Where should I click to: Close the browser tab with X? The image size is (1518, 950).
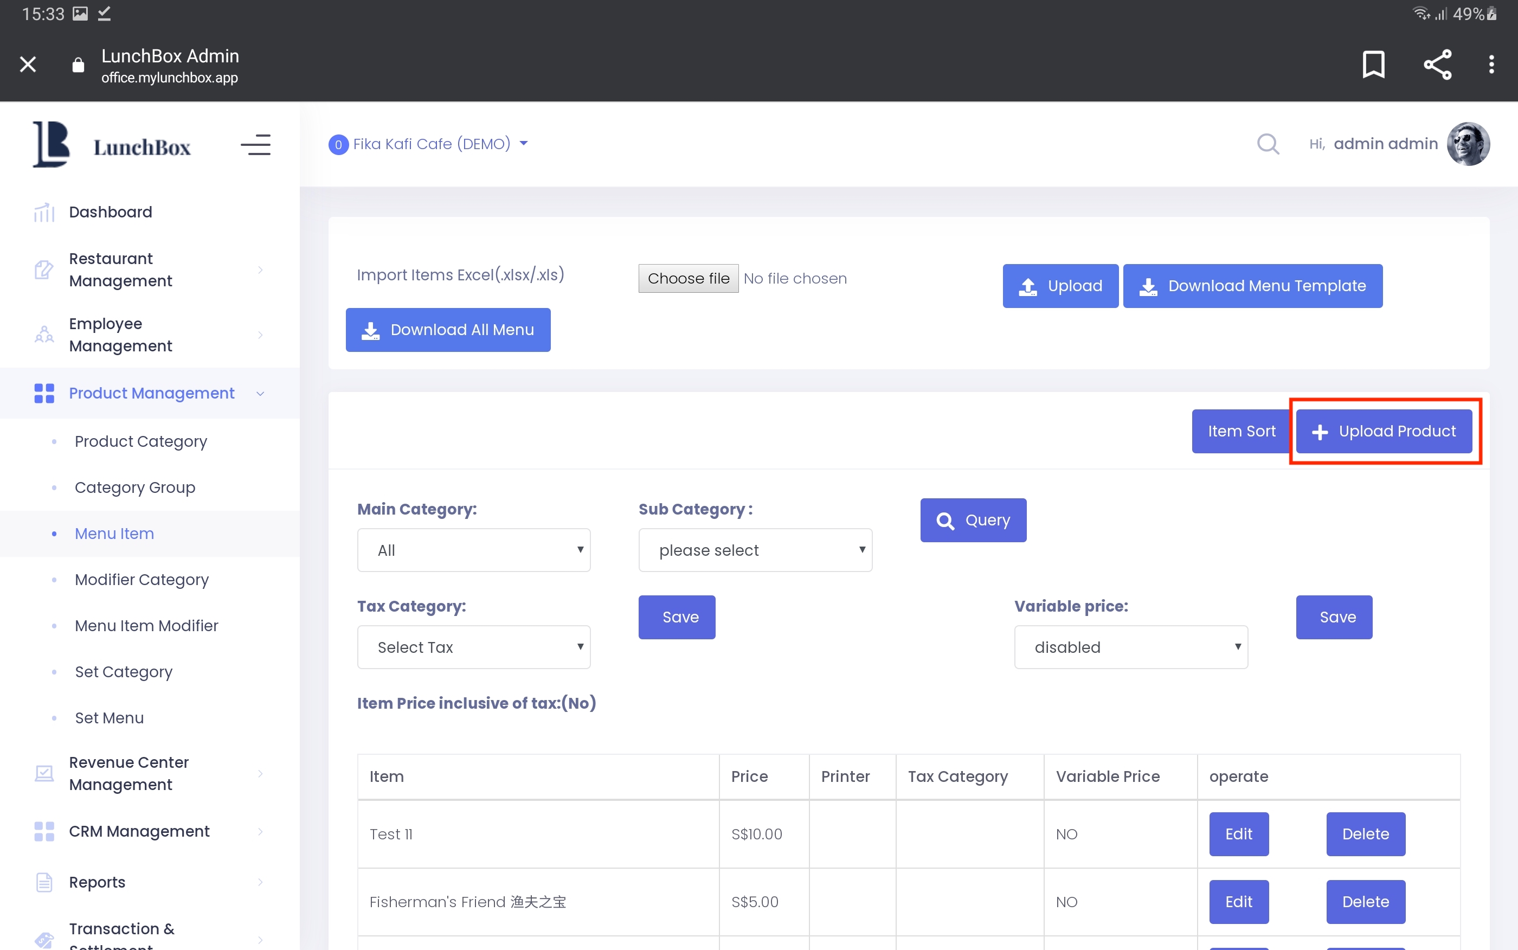(28, 64)
